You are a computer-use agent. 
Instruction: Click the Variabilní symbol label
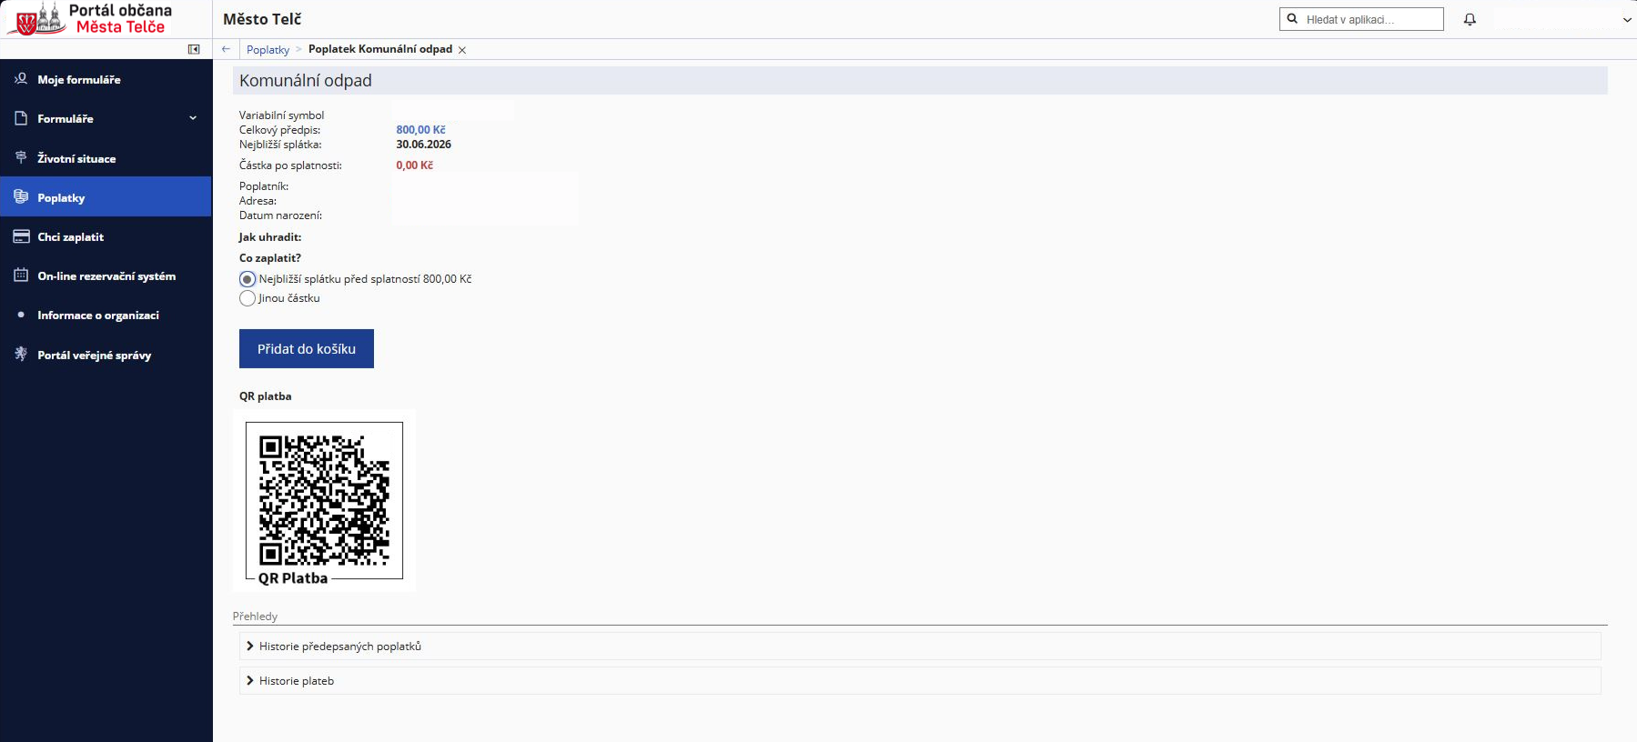pyautogui.click(x=281, y=115)
